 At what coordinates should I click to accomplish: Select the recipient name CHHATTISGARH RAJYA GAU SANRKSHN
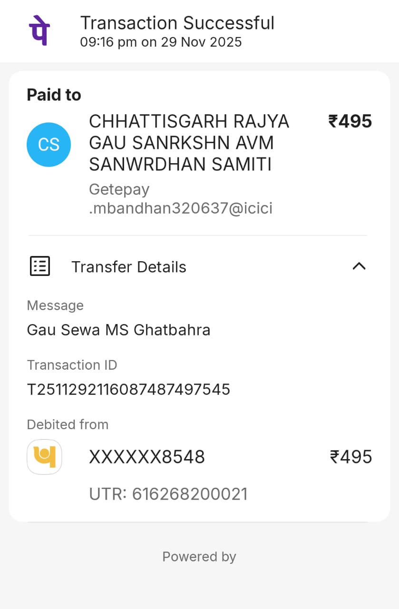coord(189,143)
